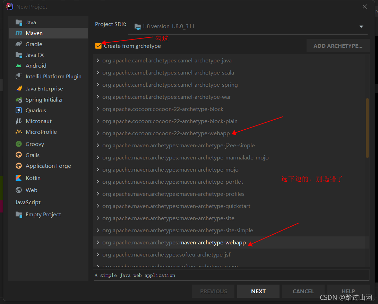
Task: Select camel-archetype-spring row
Action: click(x=231, y=85)
